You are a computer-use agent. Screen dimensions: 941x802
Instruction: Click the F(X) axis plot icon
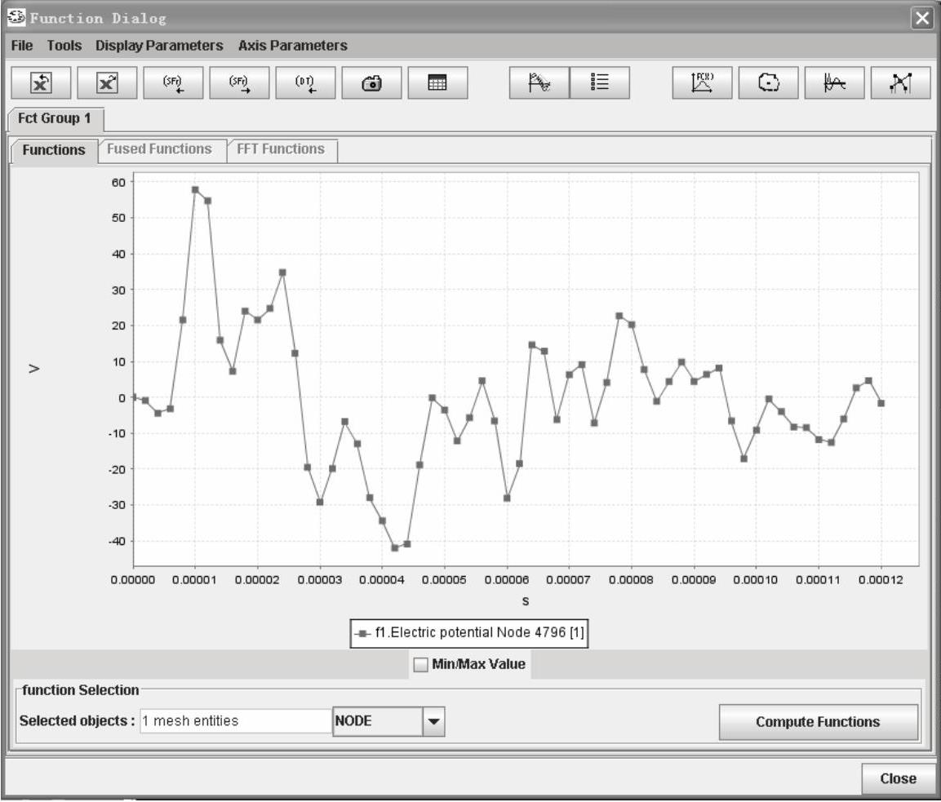[x=702, y=82]
